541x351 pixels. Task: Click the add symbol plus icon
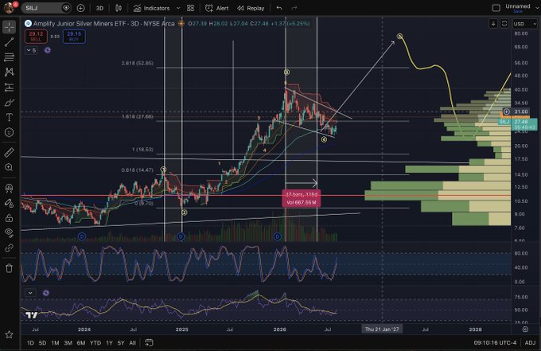[80, 8]
